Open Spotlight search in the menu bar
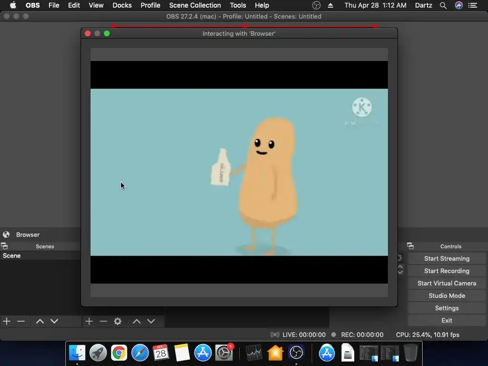The height and width of the screenshot is (366, 488). pyautogui.click(x=443, y=5)
